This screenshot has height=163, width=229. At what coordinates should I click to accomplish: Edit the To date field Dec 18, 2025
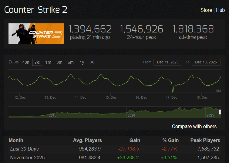point(206,62)
